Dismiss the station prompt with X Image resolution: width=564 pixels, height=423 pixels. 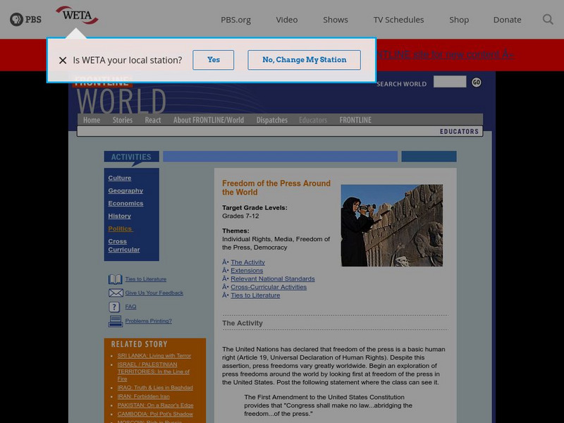pyautogui.click(x=63, y=60)
